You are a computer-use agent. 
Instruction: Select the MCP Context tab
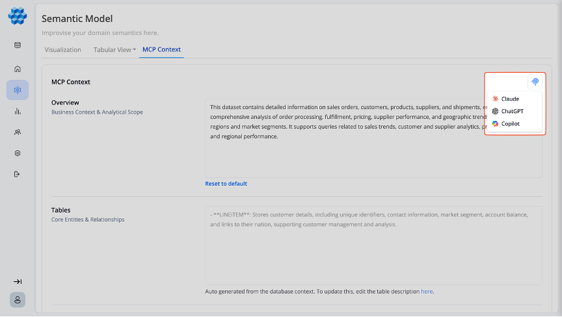(161, 49)
